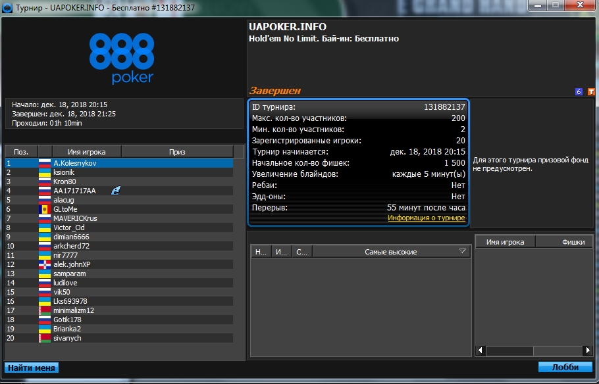Sort standings by the Поз. column
Image resolution: width=599 pixels, height=384 pixels.
click(21, 151)
